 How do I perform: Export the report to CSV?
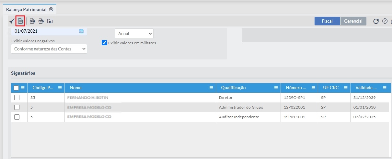32,21
